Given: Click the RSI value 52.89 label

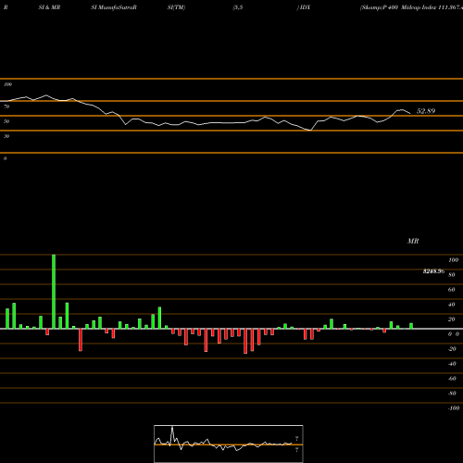Looking at the screenshot, I should coord(426,111).
